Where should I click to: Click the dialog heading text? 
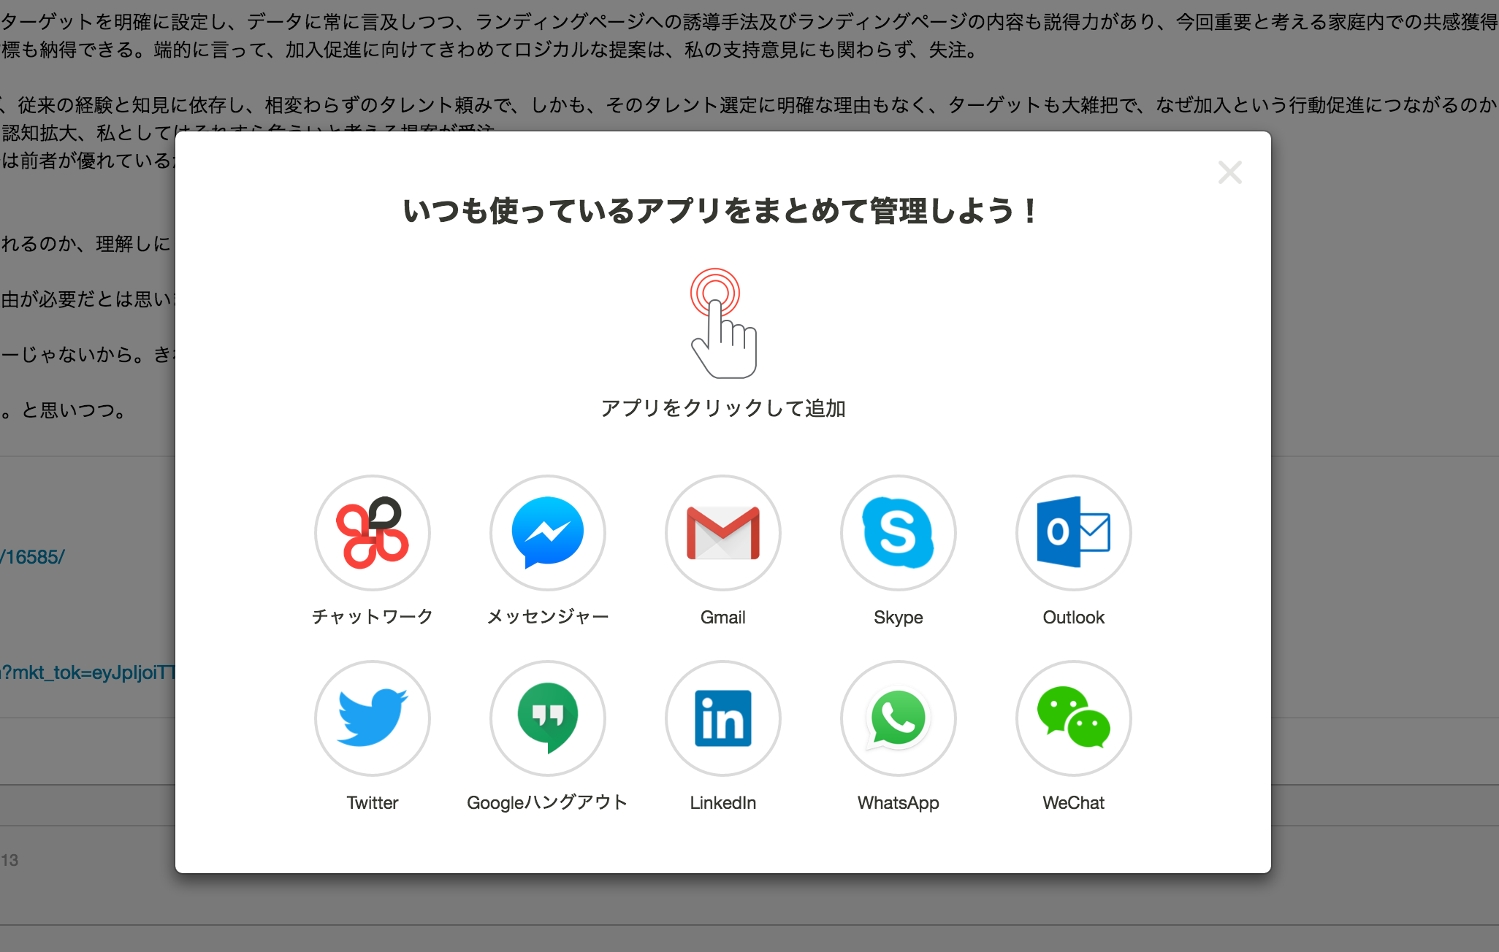tap(720, 211)
